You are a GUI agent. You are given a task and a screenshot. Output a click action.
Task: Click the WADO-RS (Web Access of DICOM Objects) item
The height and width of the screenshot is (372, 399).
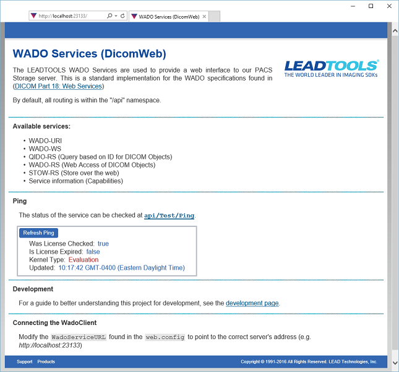click(92, 165)
